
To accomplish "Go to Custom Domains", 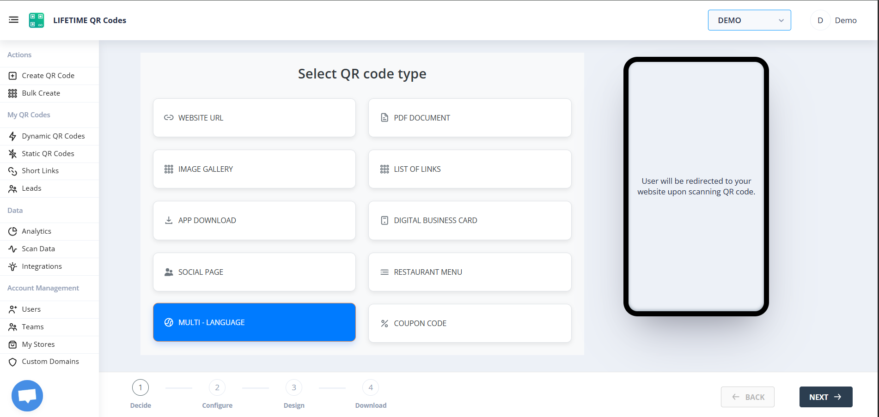I will click(50, 361).
